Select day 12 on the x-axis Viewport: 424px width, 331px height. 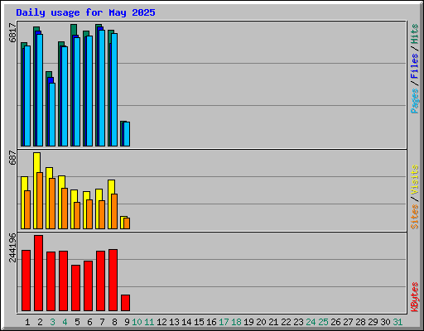[161, 322]
